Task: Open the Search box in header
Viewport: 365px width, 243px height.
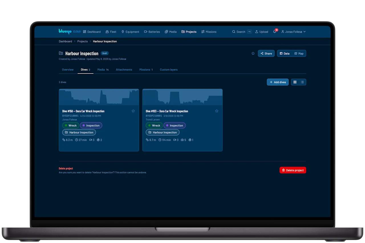Action: [x=242, y=32]
